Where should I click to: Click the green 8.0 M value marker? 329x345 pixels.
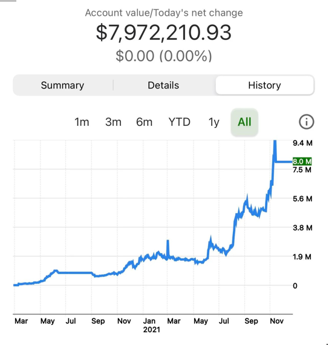click(x=302, y=161)
